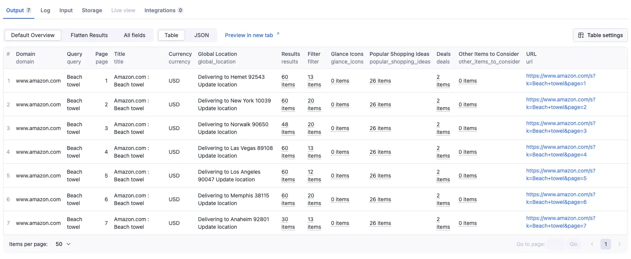The width and height of the screenshot is (631, 259).
Task: Select page 1 in pagination
Action: pos(606,244)
